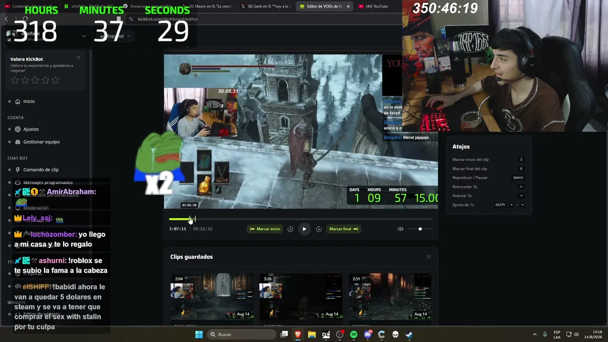This screenshot has width=608, height=342.
Task: Expand the channel account dropdown chevron
Action: point(84,36)
